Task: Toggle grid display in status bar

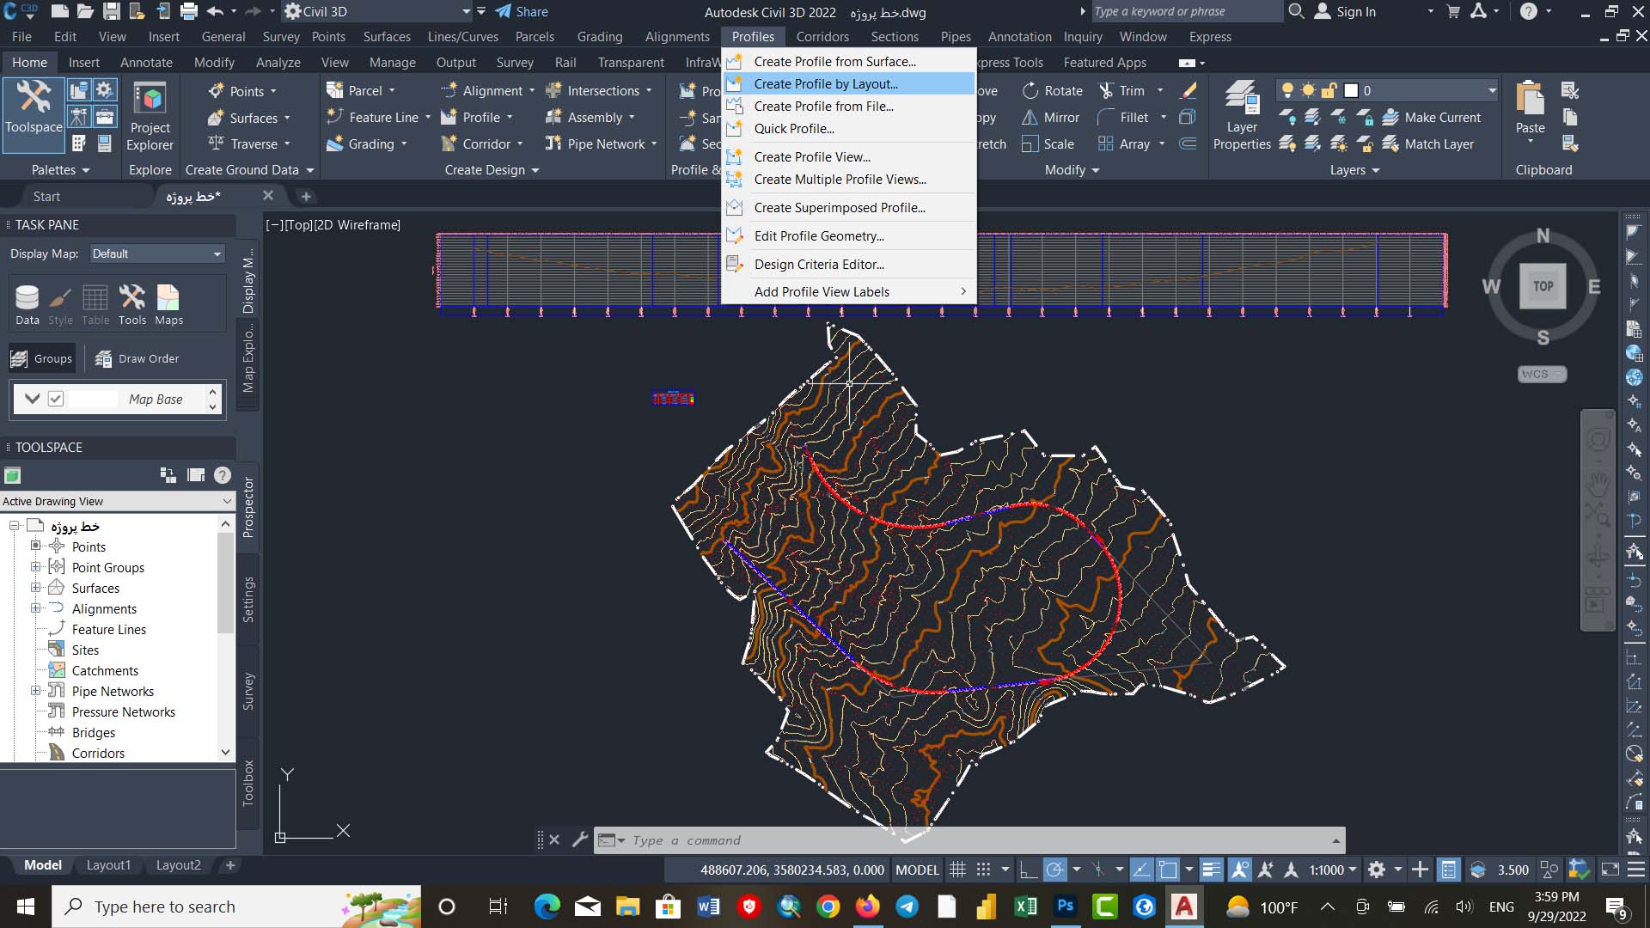Action: pyautogui.click(x=957, y=870)
